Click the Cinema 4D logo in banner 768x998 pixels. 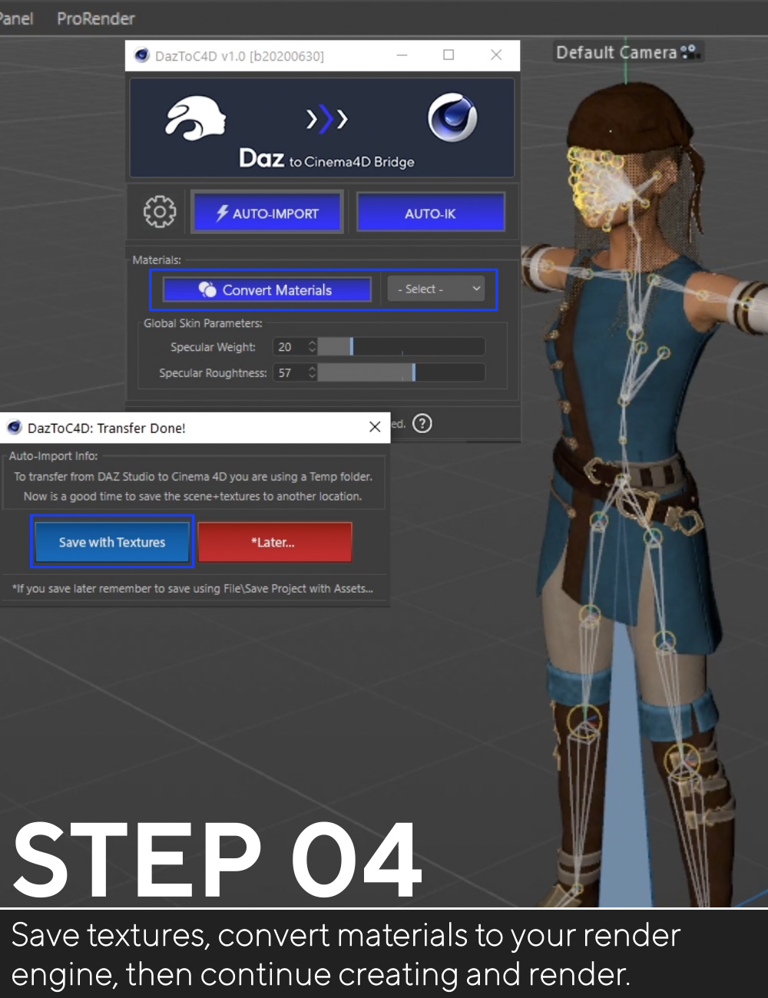click(452, 118)
